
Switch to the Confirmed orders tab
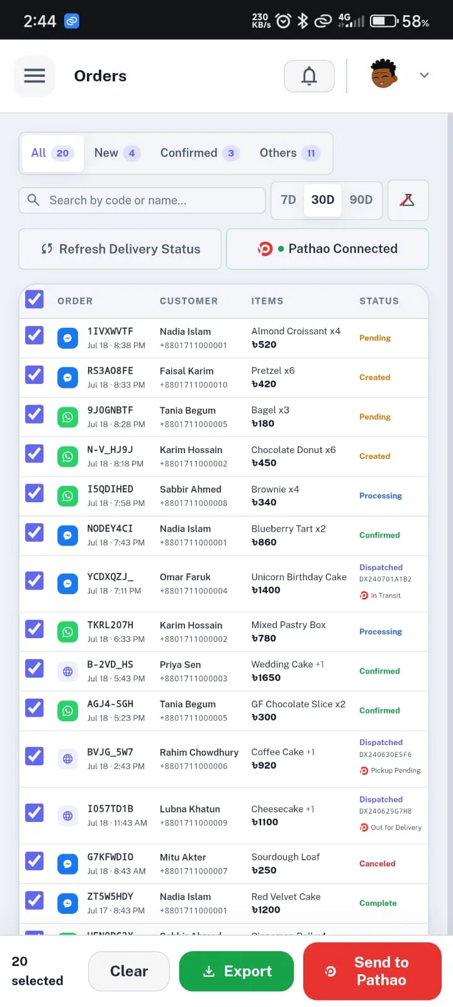tap(199, 153)
